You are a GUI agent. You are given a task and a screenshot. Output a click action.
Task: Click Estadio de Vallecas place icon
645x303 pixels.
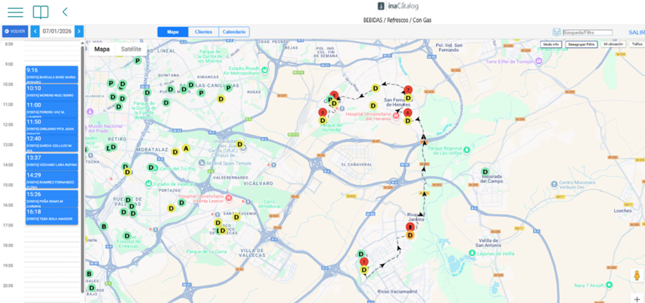(x=149, y=183)
